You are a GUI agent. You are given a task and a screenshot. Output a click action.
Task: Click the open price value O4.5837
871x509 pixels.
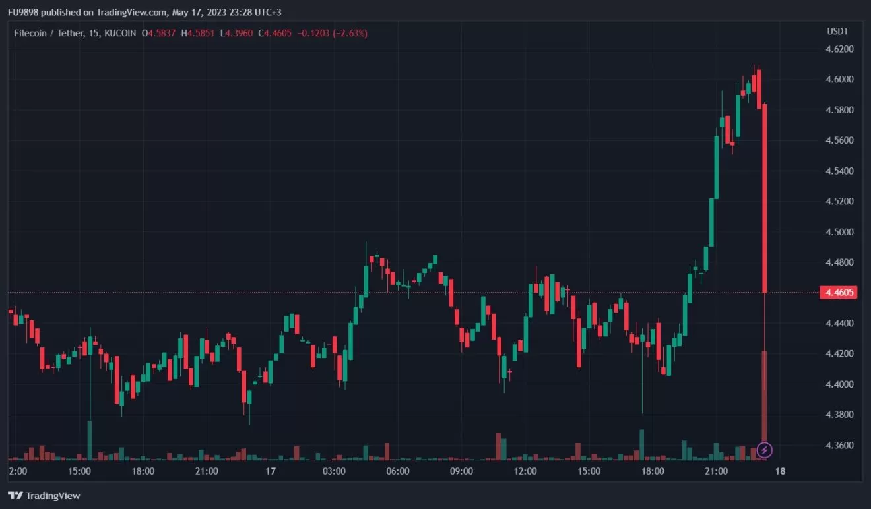158,33
